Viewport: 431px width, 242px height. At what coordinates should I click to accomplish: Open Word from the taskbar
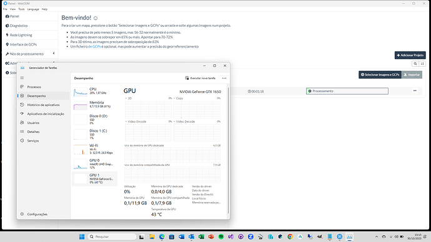click(181, 236)
